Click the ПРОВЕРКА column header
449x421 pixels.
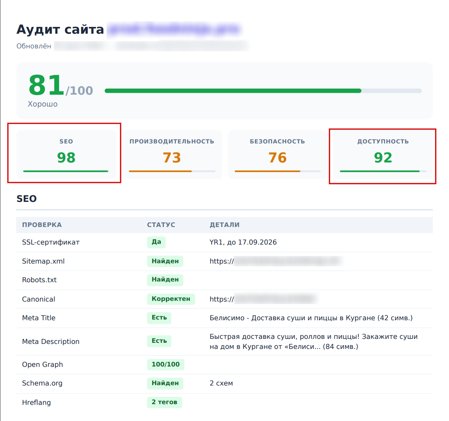tap(42, 225)
